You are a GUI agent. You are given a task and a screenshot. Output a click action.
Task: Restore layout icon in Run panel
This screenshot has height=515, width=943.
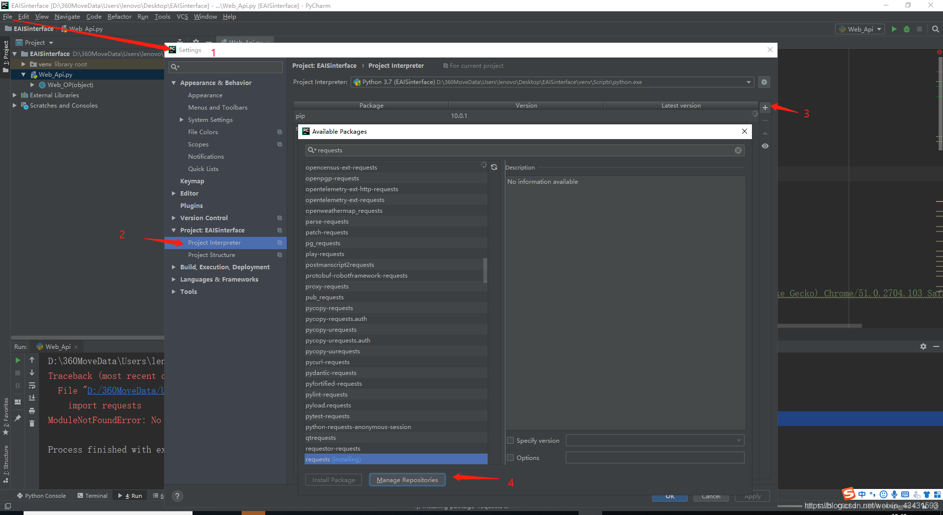[x=18, y=402]
